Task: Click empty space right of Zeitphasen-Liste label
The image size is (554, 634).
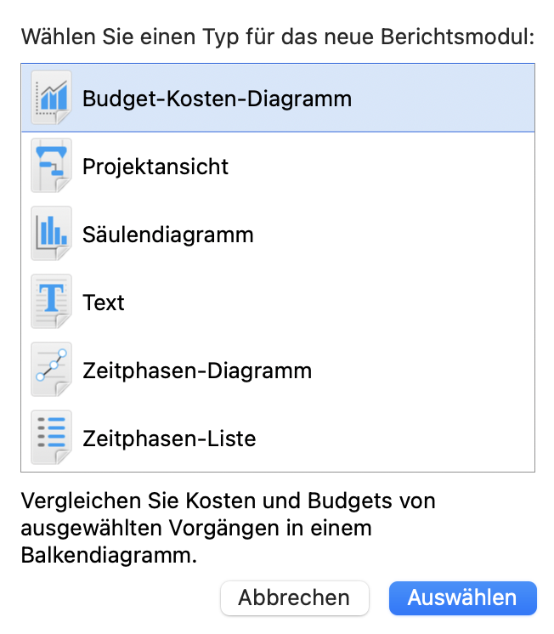Action: tap(391, 439)
